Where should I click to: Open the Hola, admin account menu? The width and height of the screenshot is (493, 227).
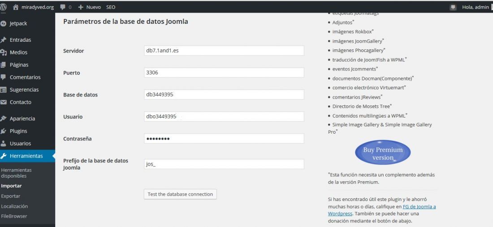click(476, 7)
